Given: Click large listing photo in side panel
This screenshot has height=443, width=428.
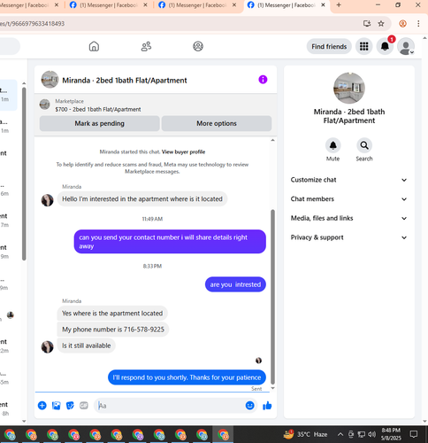Looking at the screenshot, I should pyautogui.click(x=349, y=88).
